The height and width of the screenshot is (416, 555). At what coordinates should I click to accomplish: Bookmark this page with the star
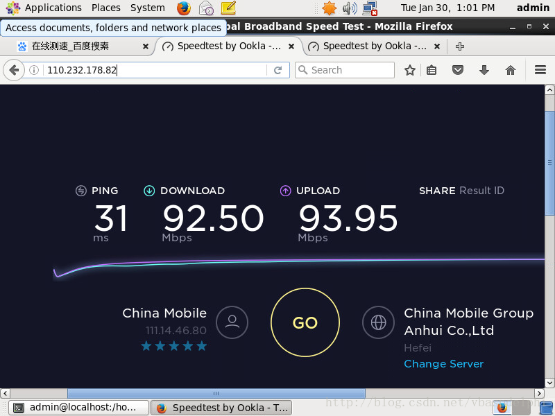pyautogui.click(x=410, y=70)
